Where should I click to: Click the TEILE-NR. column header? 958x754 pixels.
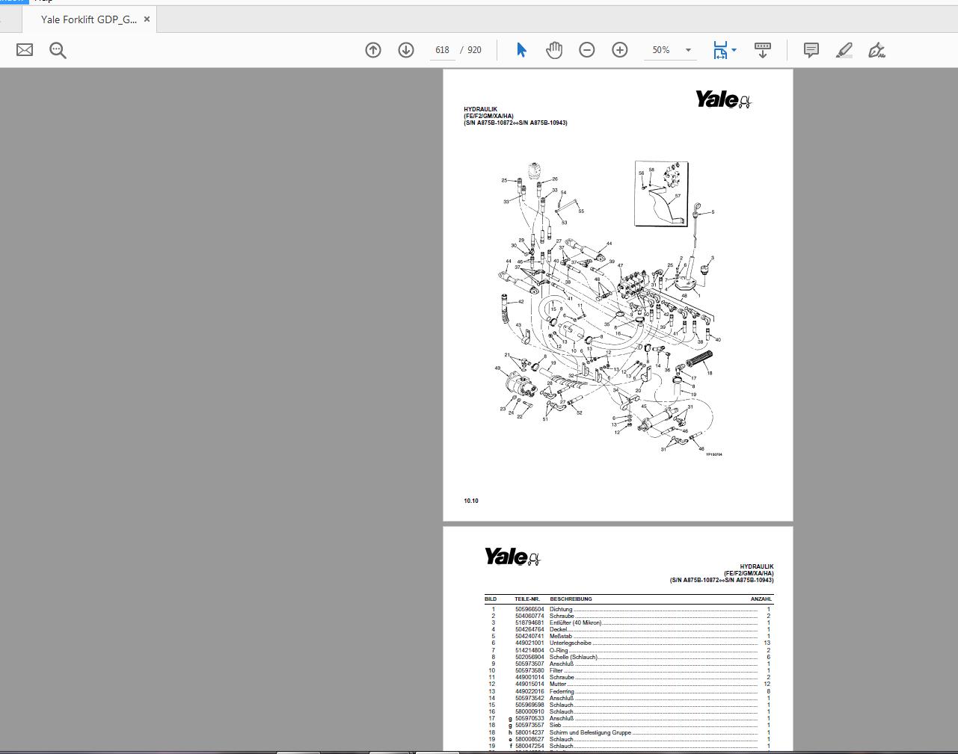point(527,599)
